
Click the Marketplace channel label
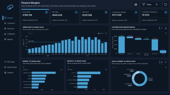tap(127, 74)
